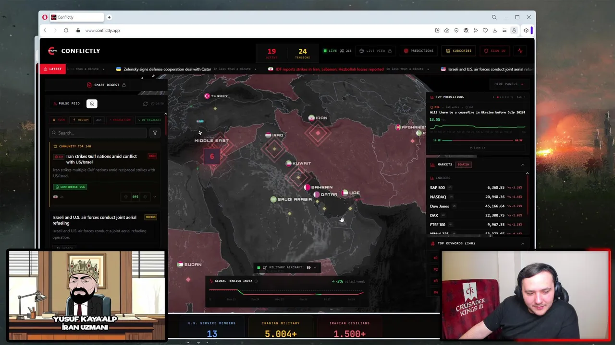Open the locked Live View tab

point(376,51)
